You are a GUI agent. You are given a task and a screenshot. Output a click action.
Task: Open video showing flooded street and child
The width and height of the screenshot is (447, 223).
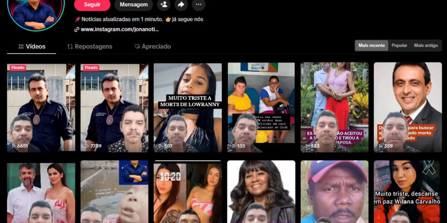(114, 192)
